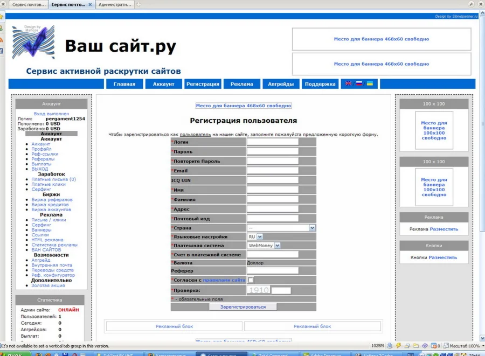Check the agree to site rules checkbox
This screenshot has width=485, height=356.
coord(251,280)
